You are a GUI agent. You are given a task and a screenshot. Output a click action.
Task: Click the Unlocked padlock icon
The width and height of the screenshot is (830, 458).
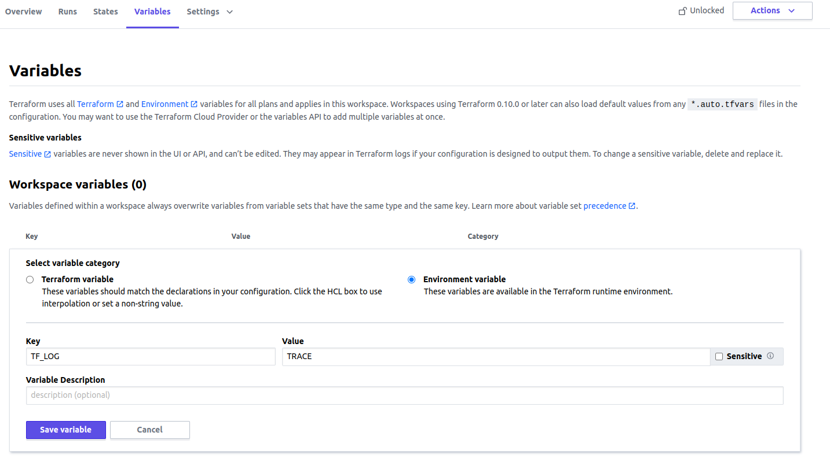tap(681, 10)
